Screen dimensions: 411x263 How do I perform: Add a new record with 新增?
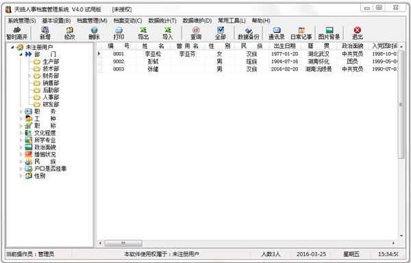click(x=45, y=34)
